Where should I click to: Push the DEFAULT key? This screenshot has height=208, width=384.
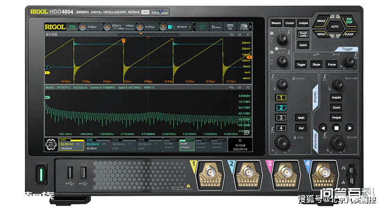coord(321,34)
